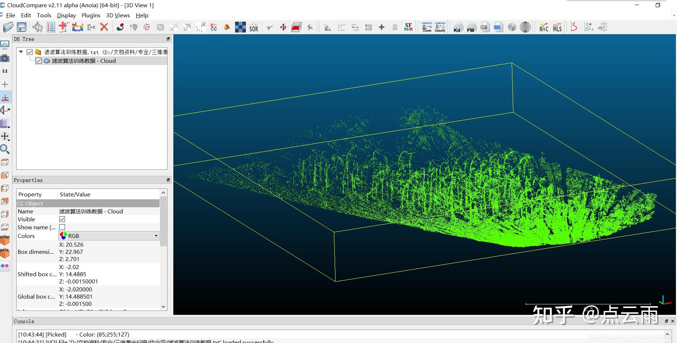Click the Open file folder icon

click(8, 27)
